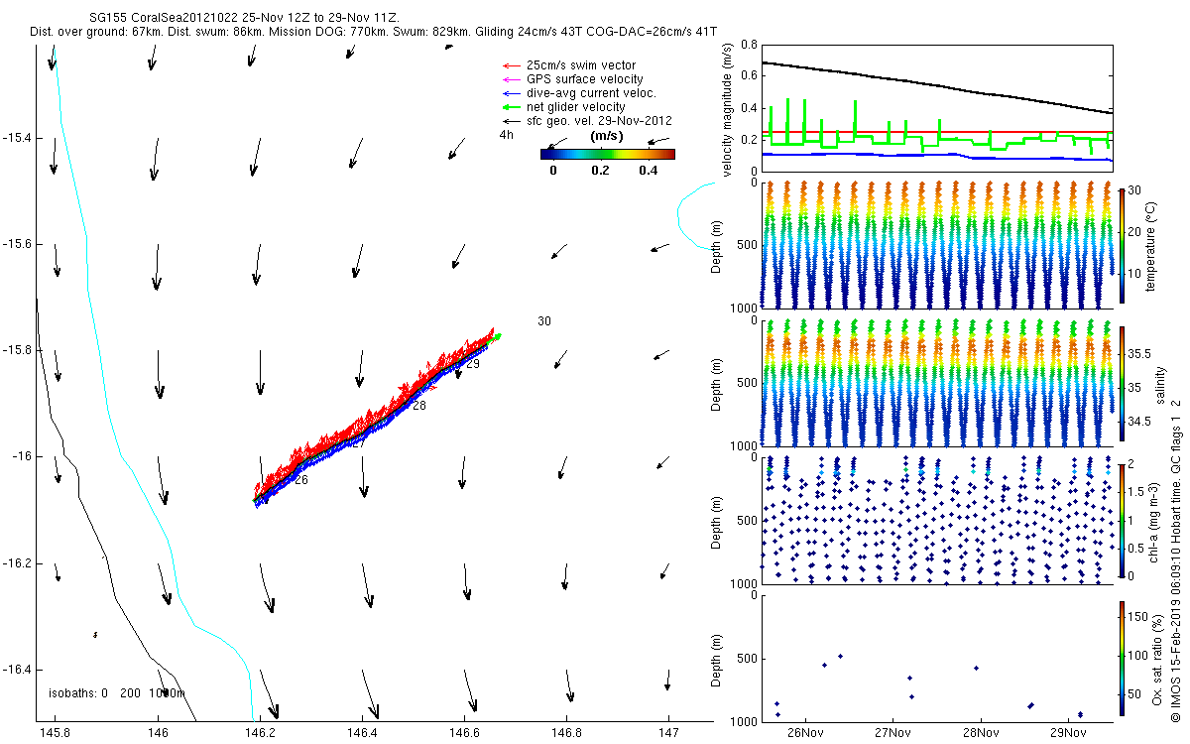Click the '-15.8' latitude tick label
This screenshot has height=744, width=1190.
[18, 350]
